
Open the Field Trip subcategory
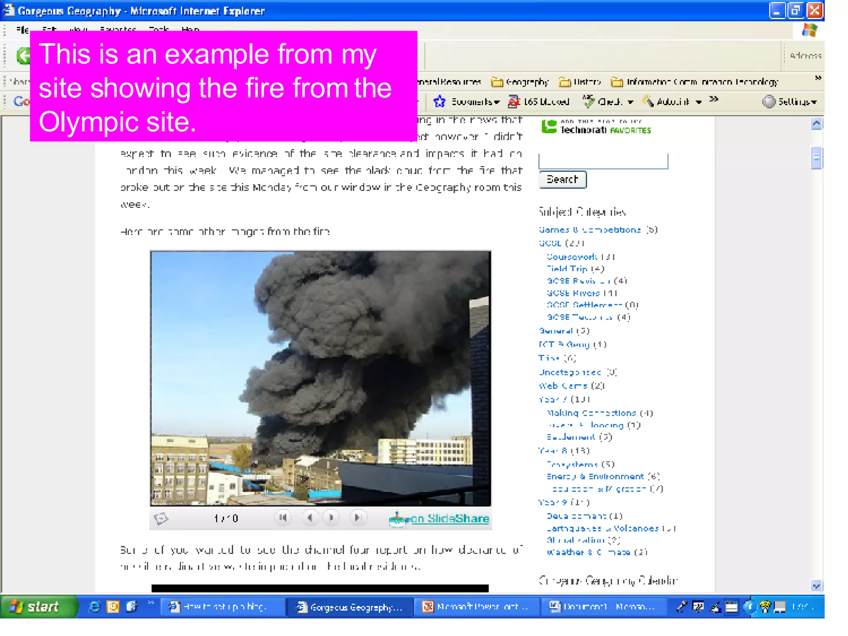[567, 269]
